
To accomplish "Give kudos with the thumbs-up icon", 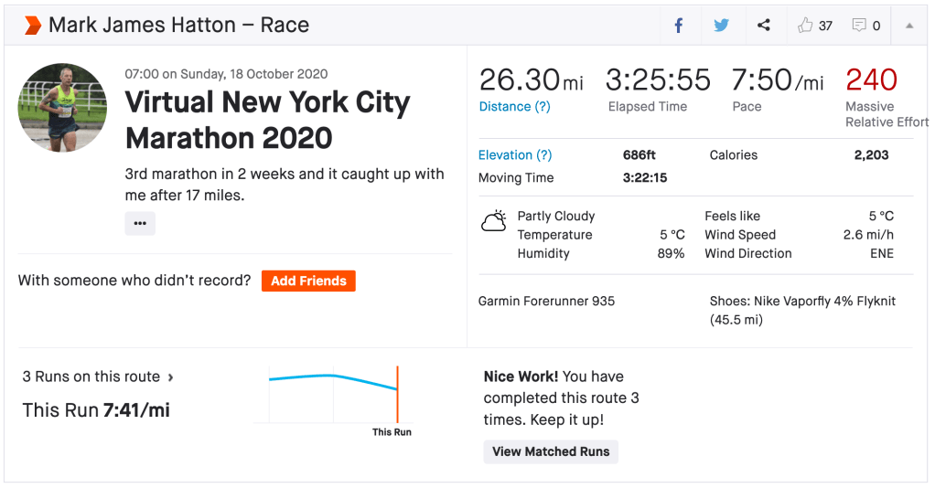I will [x=806, y=26].
